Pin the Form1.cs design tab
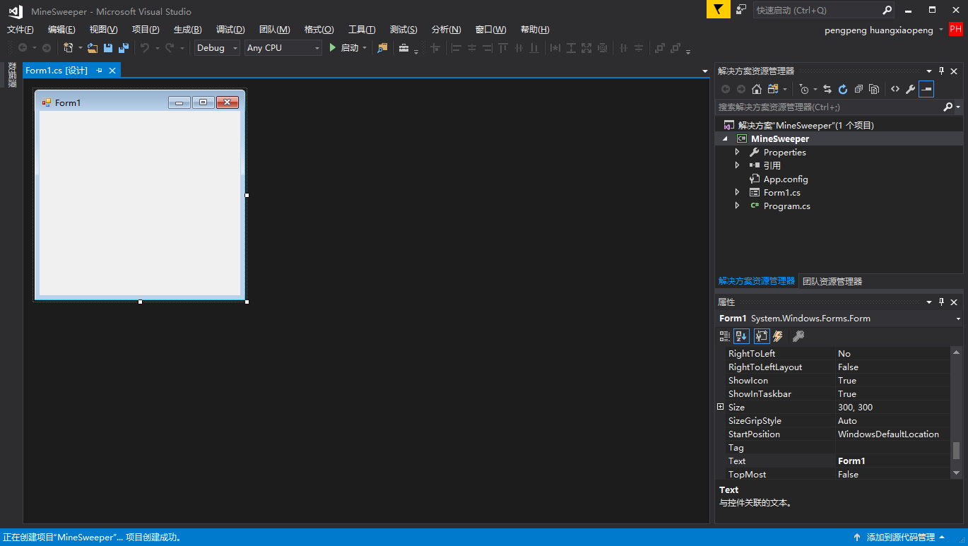 (99, 71)
